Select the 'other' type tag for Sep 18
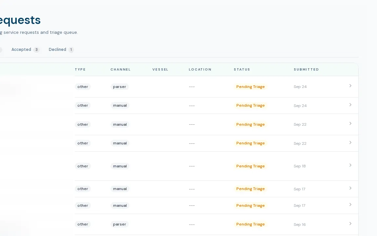The width and height of the screenshot is (377, 236). (x=83, y=166)
